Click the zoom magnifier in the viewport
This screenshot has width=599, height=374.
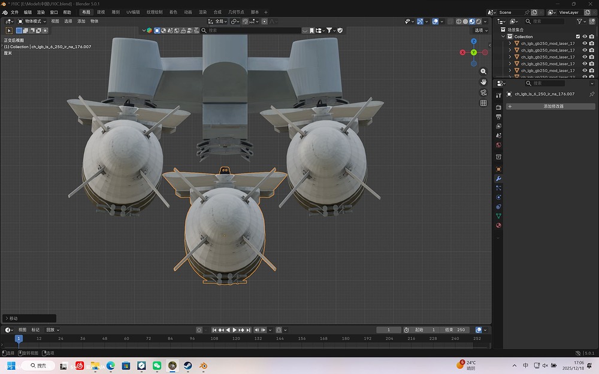tap(483, 71)
